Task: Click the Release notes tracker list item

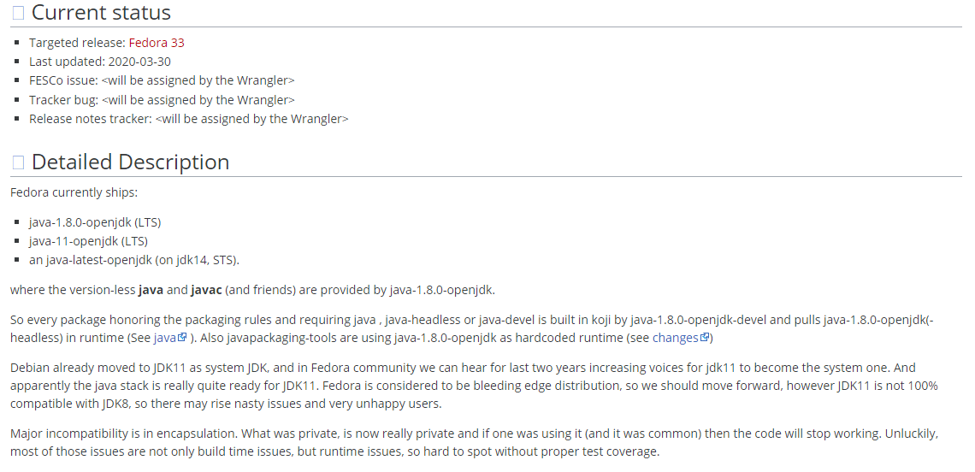Action: tap(188, 119)
